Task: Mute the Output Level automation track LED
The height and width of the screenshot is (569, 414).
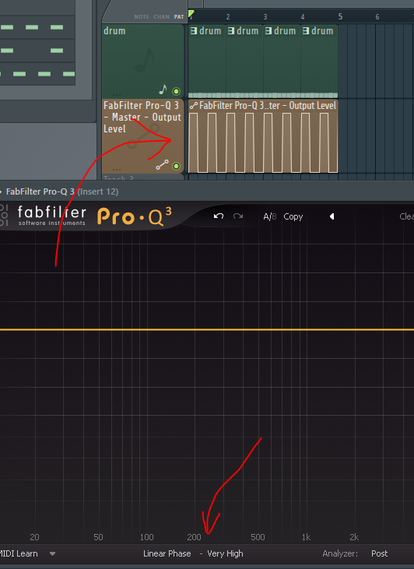Action: click(x=176, y=167)
